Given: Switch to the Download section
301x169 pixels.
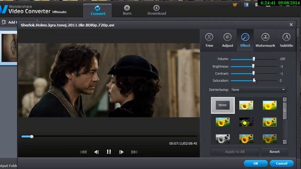Looking at the screenshot, I should tap(157, 10).
